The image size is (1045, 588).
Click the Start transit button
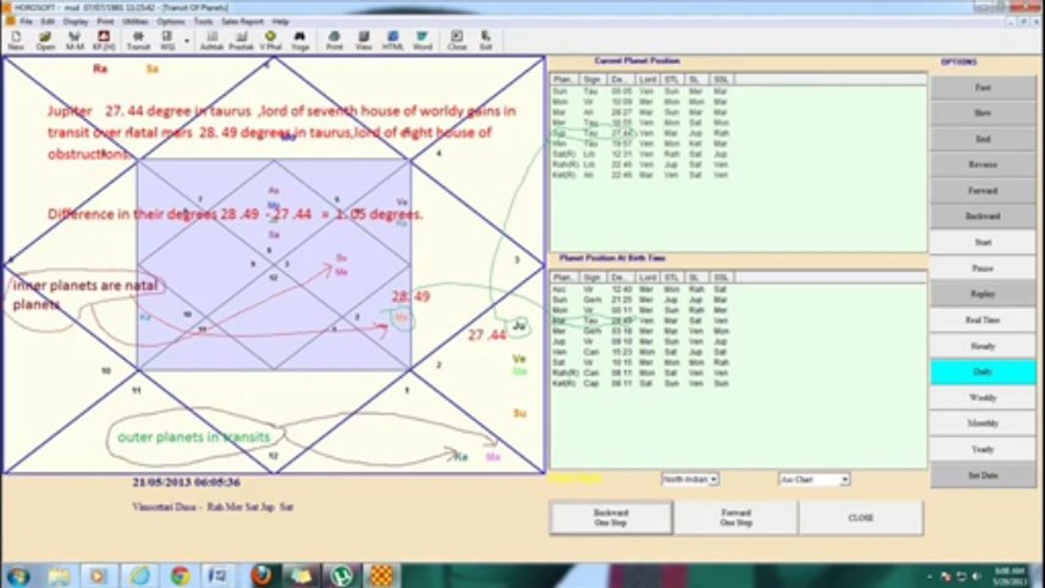click(x=983, y=243)
